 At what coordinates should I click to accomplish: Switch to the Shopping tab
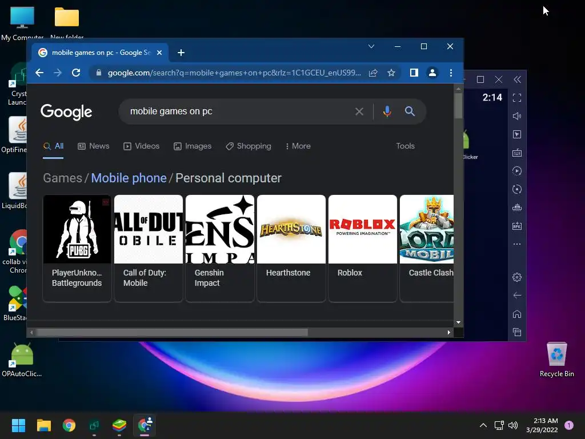[x=249, y=146]
